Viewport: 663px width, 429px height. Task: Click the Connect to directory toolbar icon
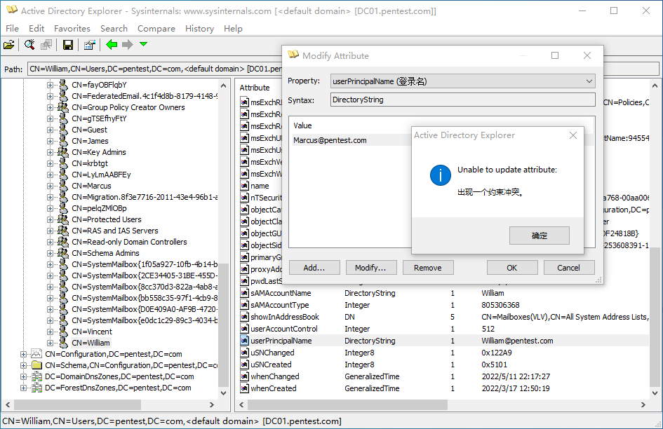tap(9, 44)
